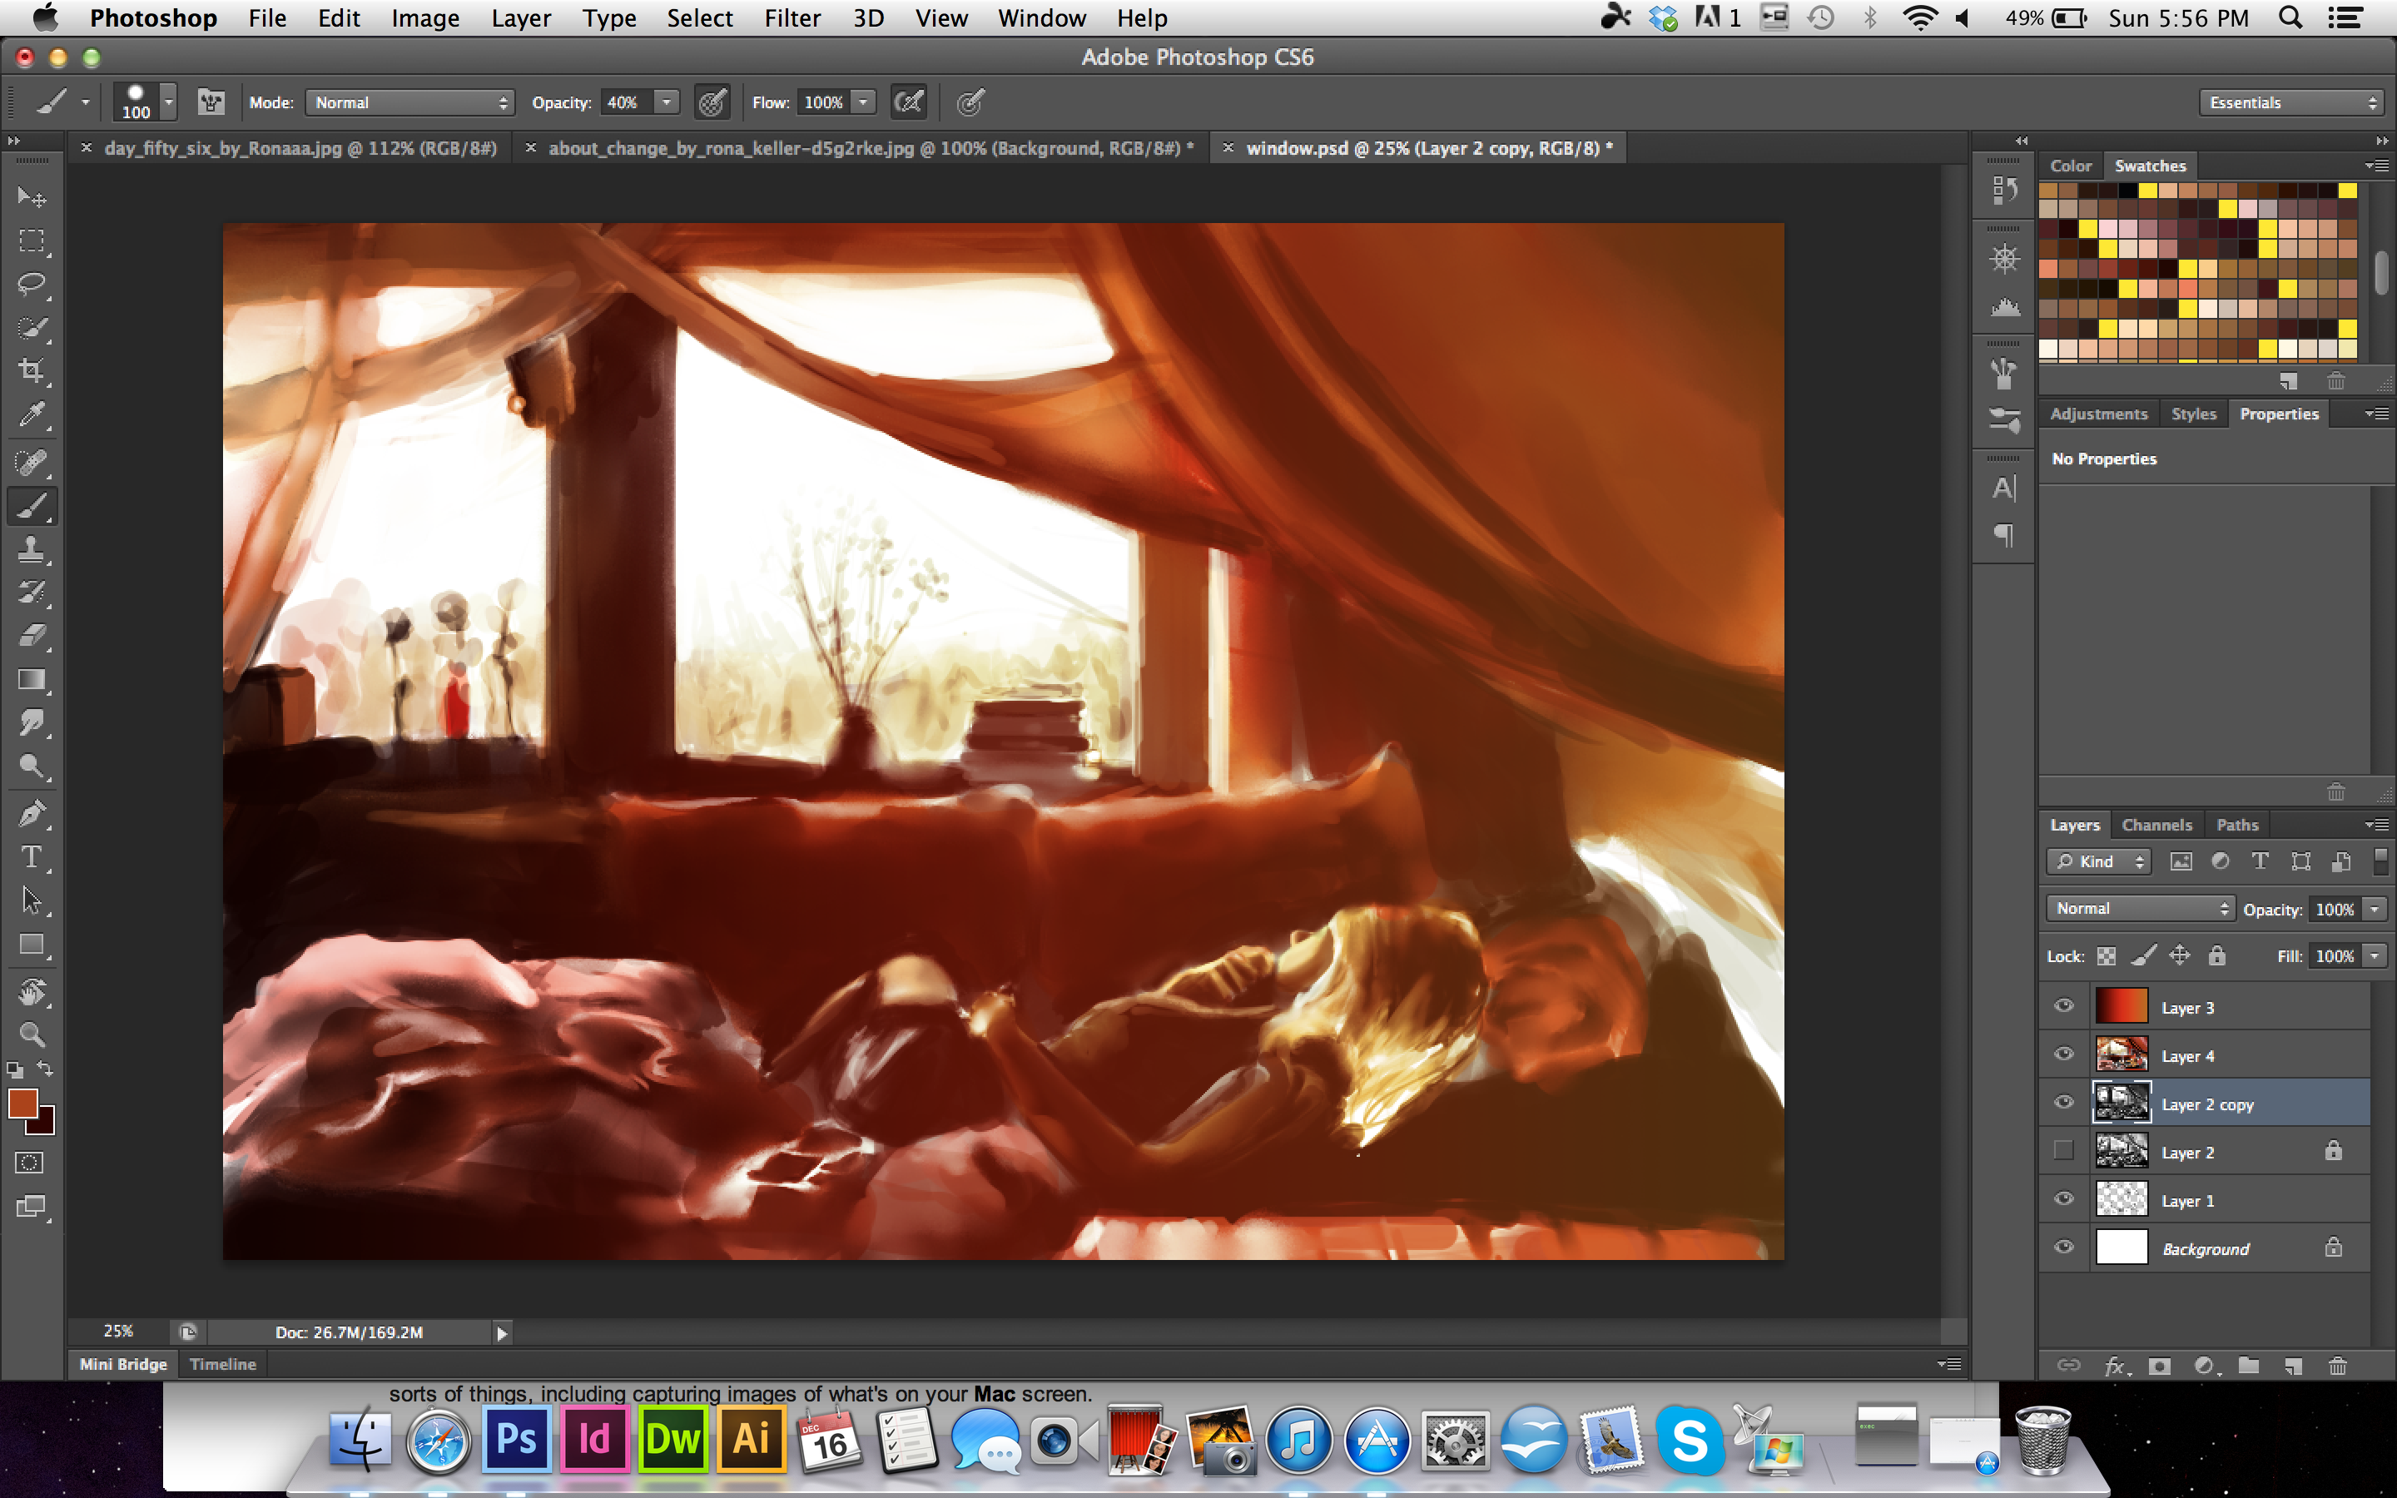Open the layer Kind filter dropdown

coord(2098,862)
